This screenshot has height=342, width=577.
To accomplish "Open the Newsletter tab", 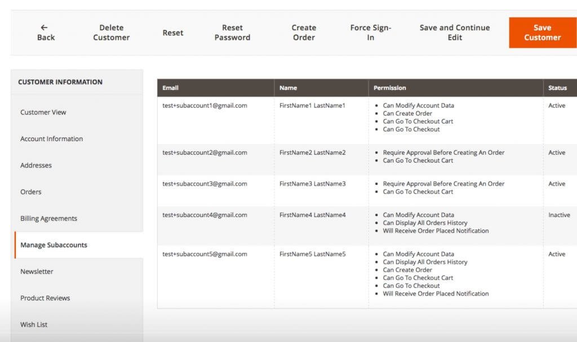I will click(37, 272).
